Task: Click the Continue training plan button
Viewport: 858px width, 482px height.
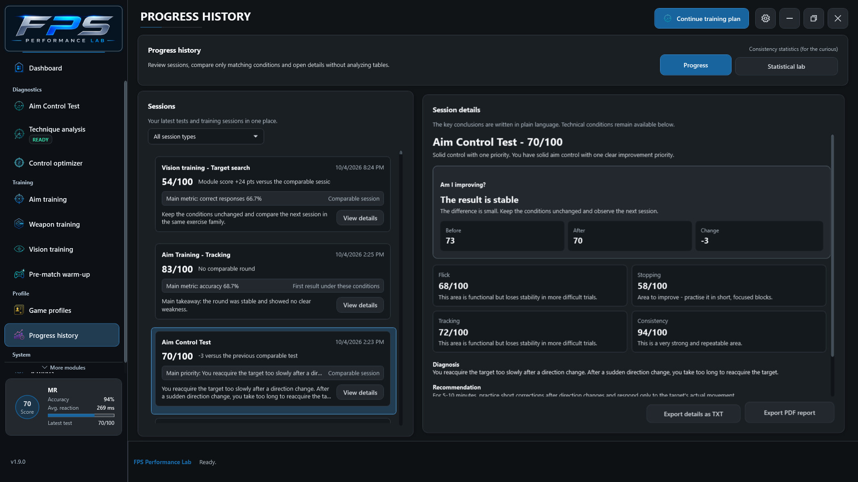Action: pyautogui.click(x=701, y=18)
